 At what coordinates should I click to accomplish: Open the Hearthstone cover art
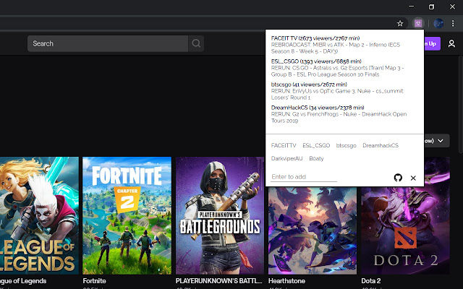tap(313, 230)
